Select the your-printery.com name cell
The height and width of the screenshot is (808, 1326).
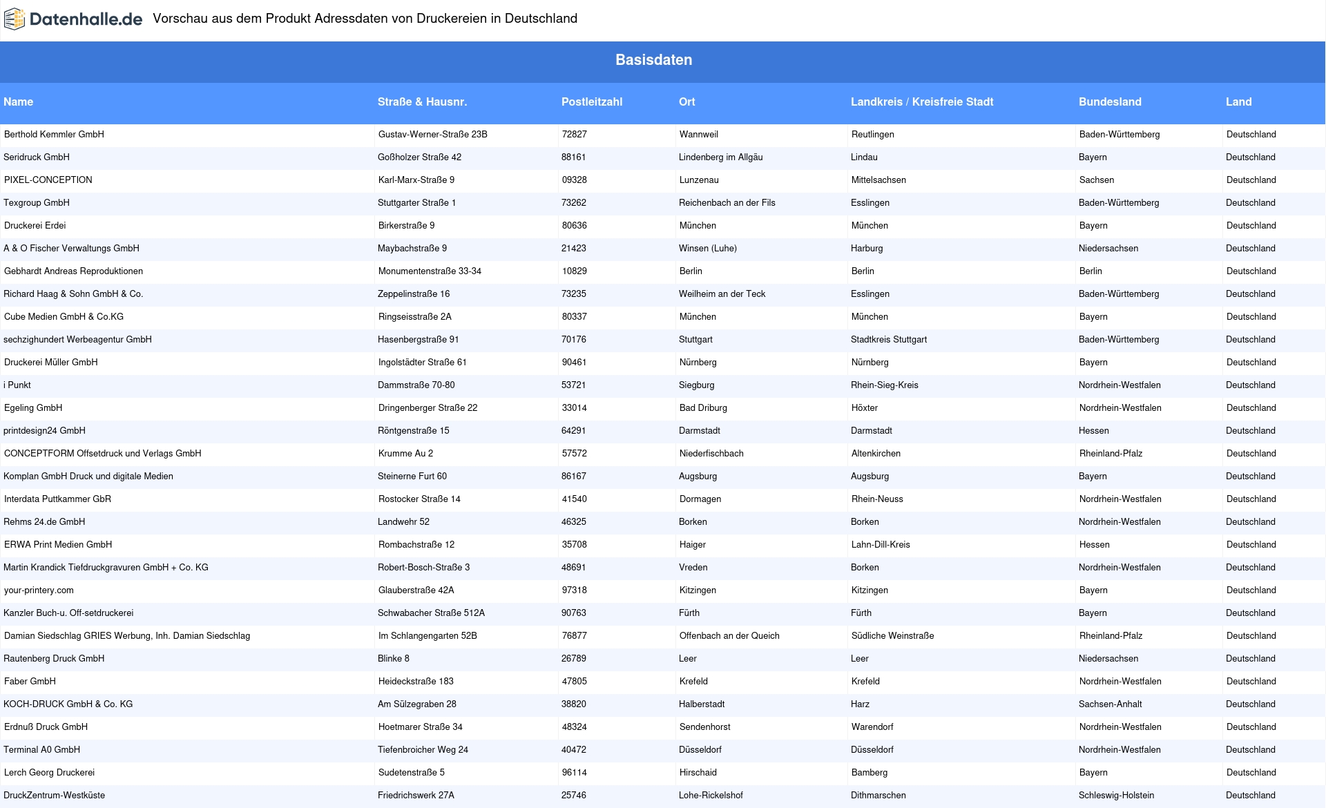tap(39, 590)
